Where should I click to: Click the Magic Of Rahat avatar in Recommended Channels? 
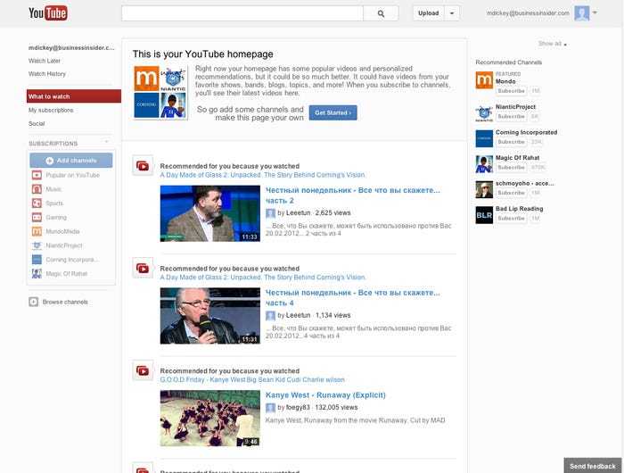(x=484, y=164)
